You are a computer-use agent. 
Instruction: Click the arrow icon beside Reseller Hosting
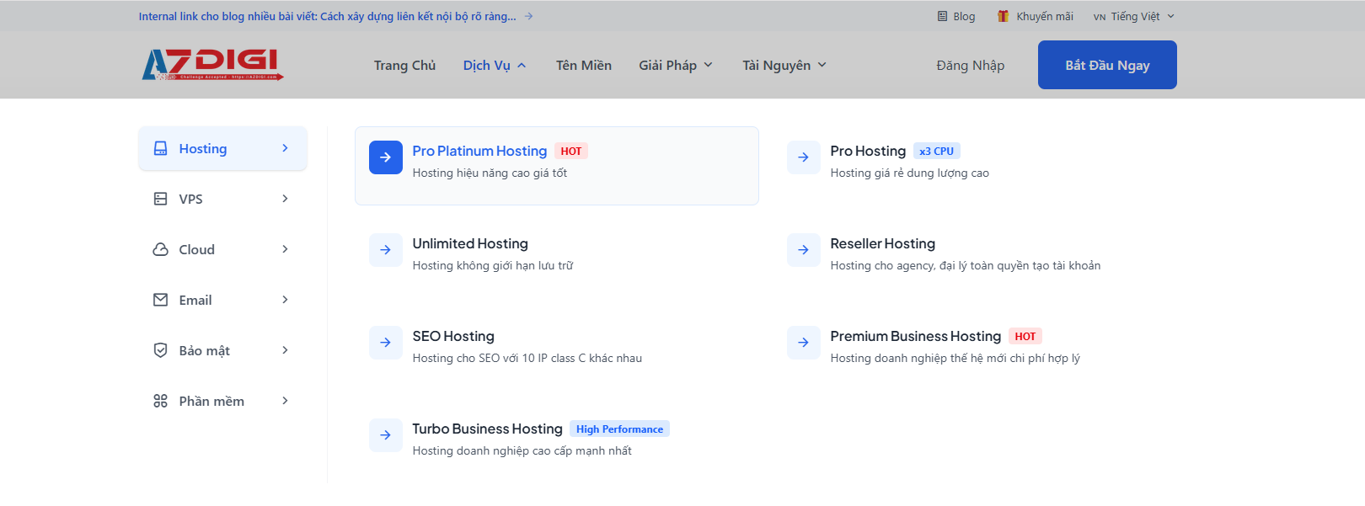click(803, 250)
